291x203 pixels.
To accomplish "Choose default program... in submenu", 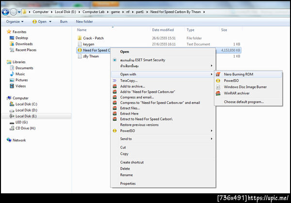I will tap(243, 102).
